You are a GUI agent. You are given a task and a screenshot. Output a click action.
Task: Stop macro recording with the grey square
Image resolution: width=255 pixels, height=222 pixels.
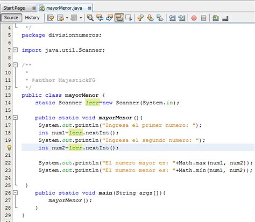click(x=203, y=18)
